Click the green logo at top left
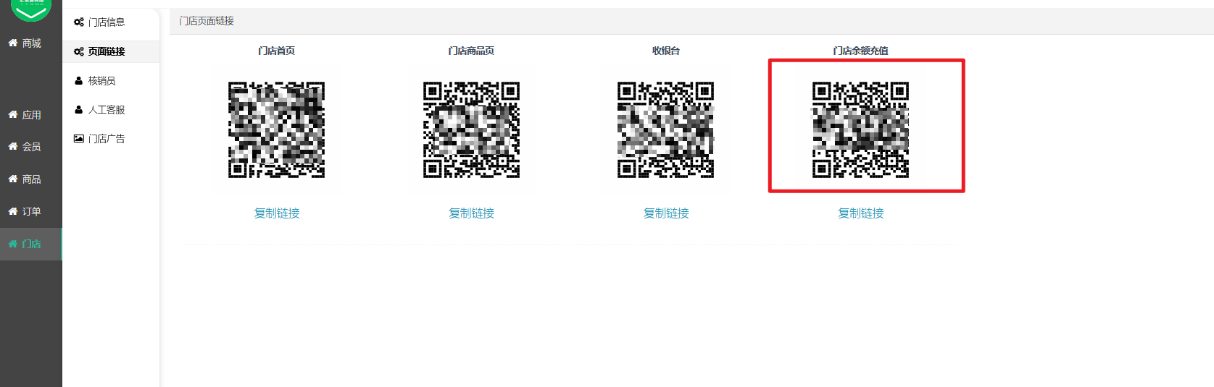The image size is (1214, 387). click(31, 9)
